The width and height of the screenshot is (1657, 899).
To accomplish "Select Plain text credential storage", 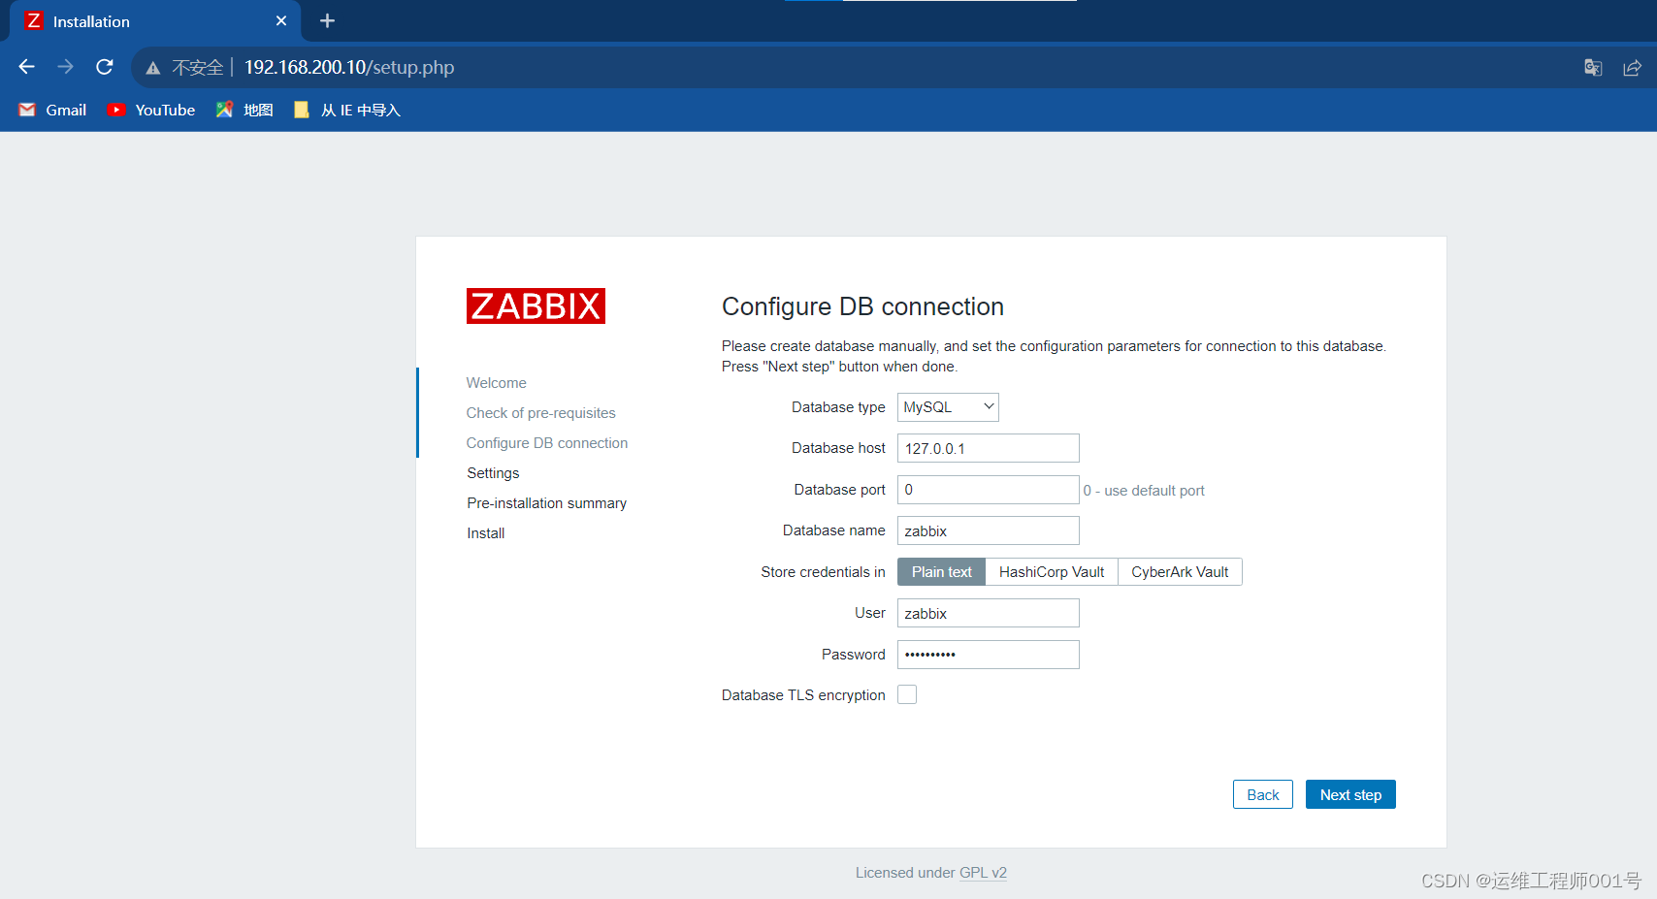I will (x=941, y=572).
